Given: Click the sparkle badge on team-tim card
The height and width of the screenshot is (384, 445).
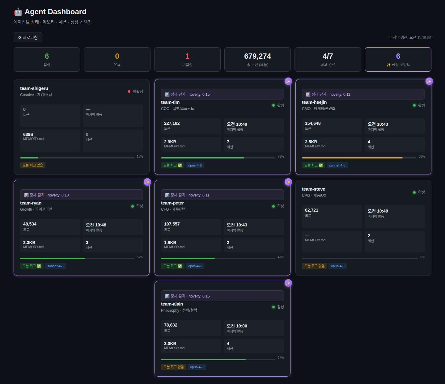Looking at the screenshot, I should [x=288, y=81].
